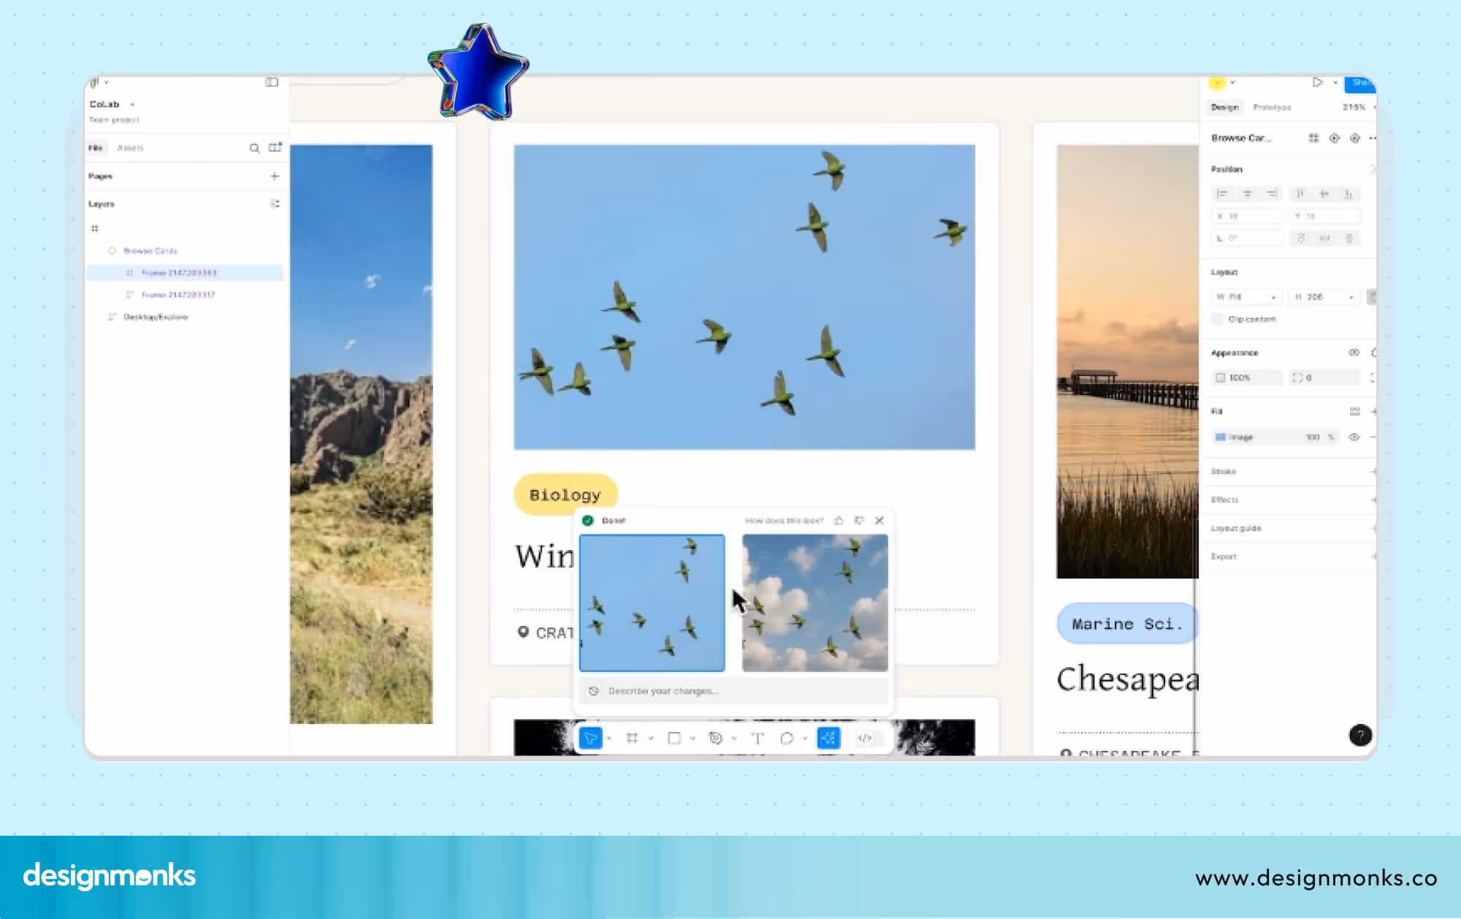Select the Move tool in toolbar

point(591,739)
